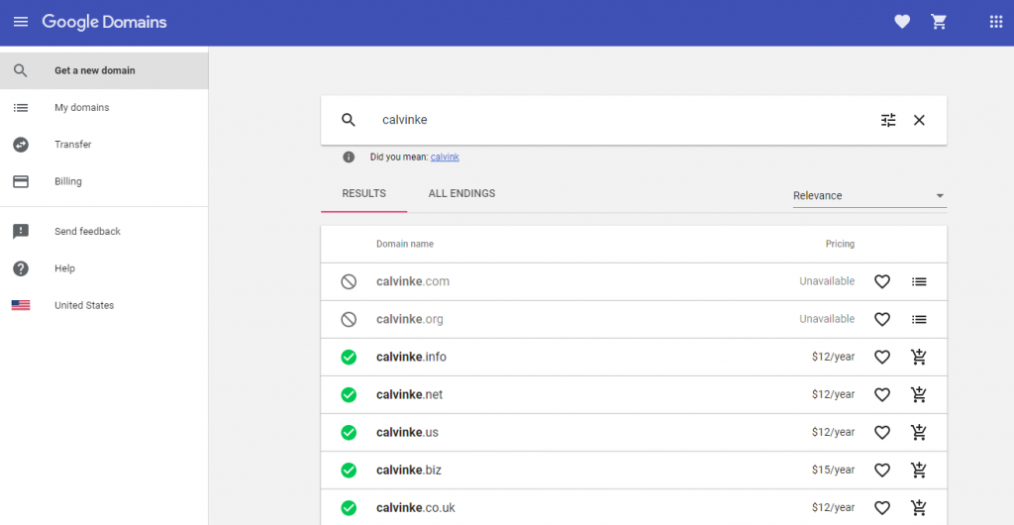The width and height of the screenshot is (1014, 525).
Task: Open Help in sidebar
Action: [104, 268]
